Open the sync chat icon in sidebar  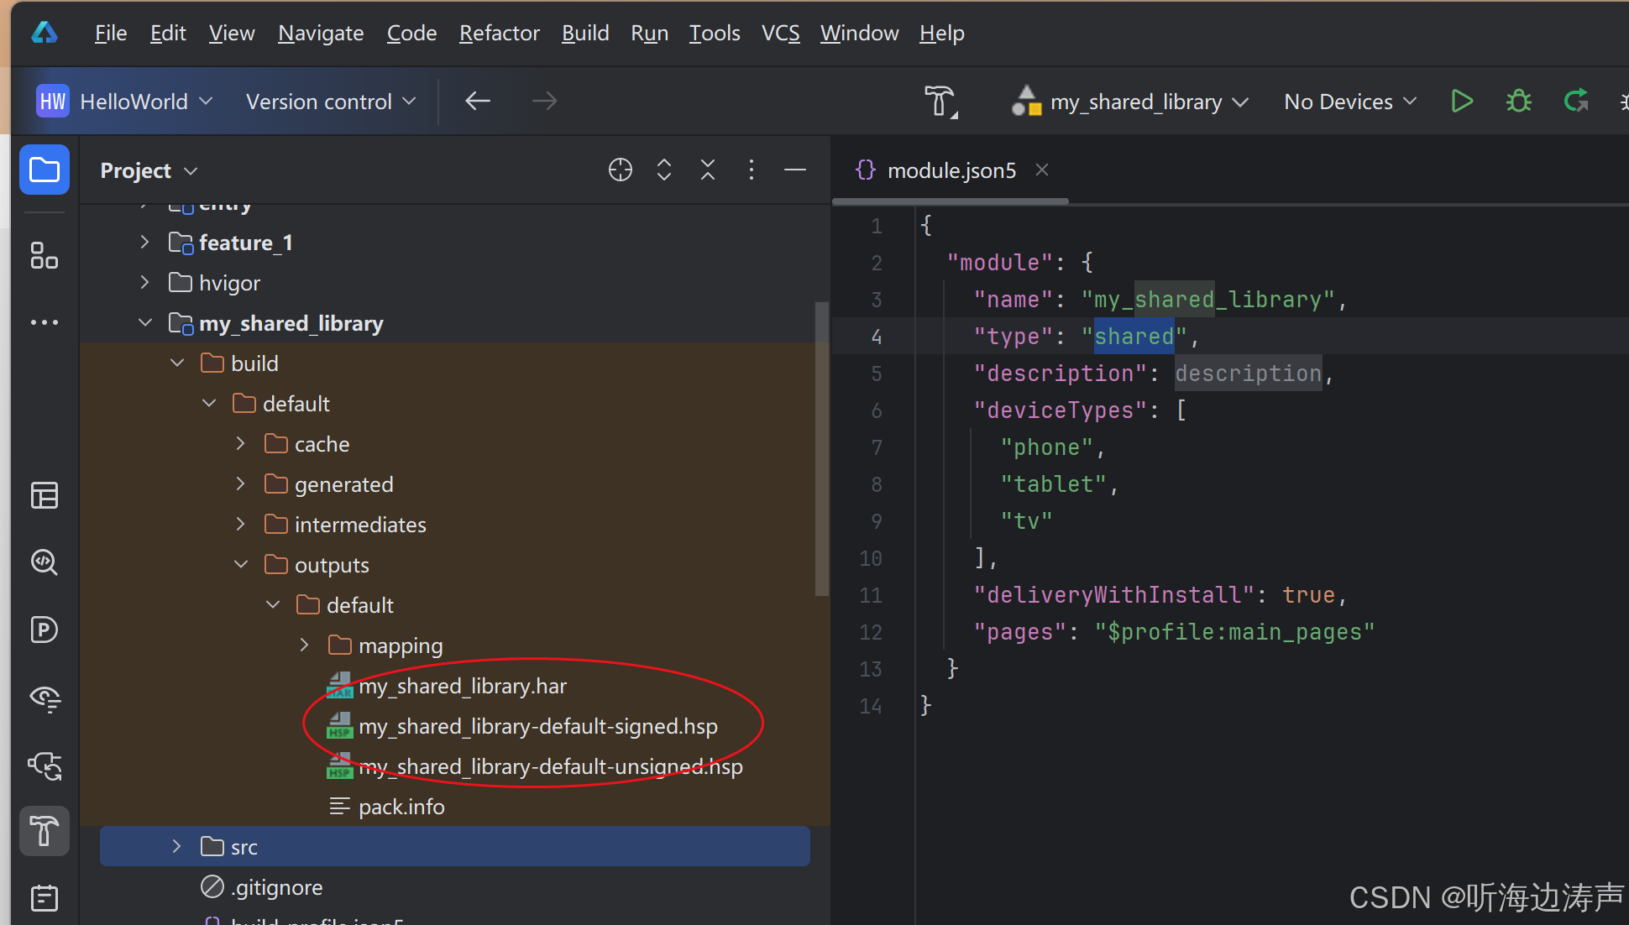[x=45, y=766]
